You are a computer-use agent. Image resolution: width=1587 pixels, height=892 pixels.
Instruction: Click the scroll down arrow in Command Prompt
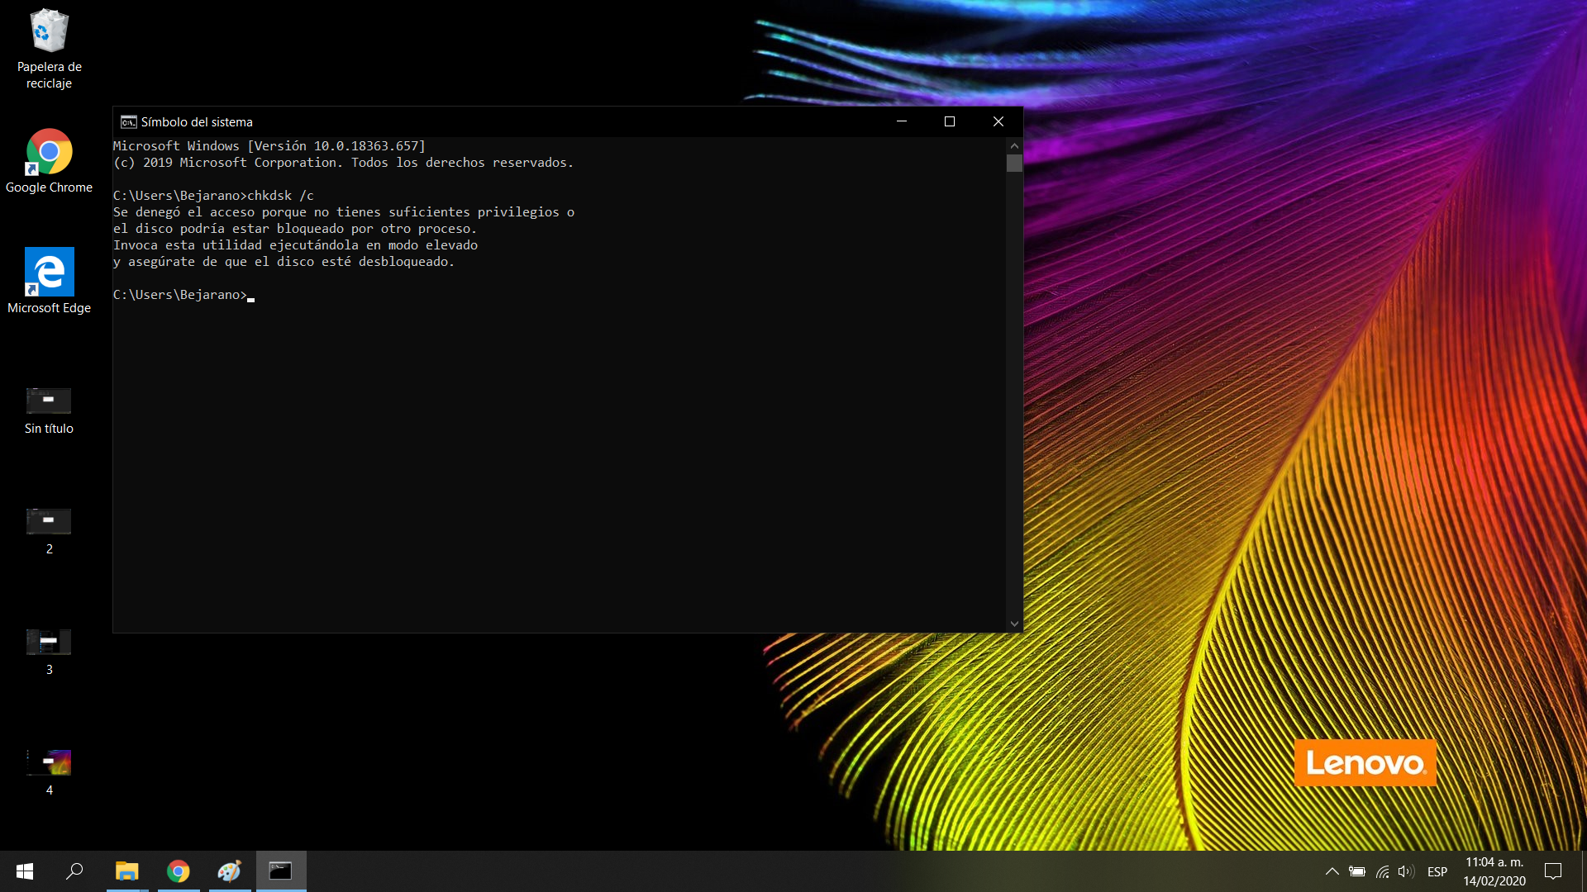click(1014, 624)
